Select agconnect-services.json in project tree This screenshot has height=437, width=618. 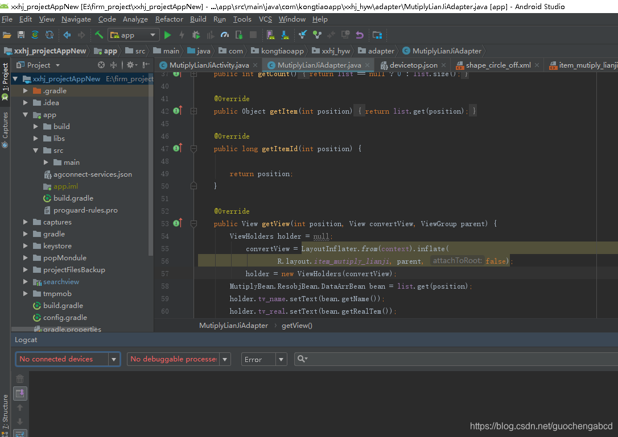(x=93, y=174)
